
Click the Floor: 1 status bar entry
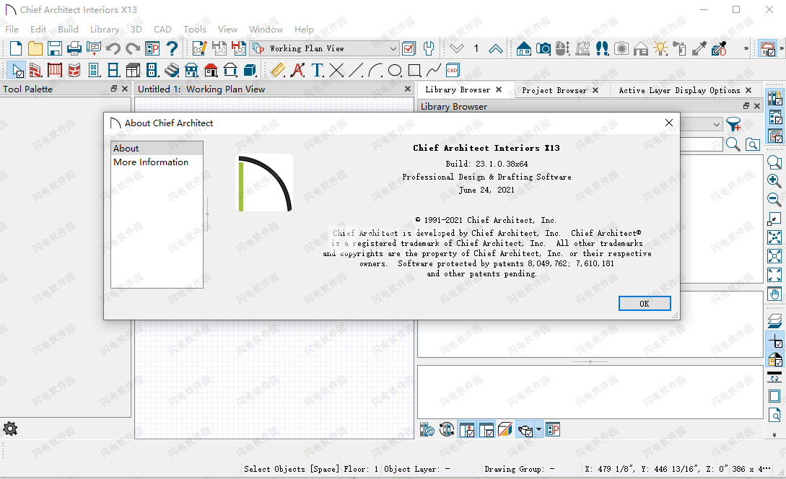tap(361, 469)
